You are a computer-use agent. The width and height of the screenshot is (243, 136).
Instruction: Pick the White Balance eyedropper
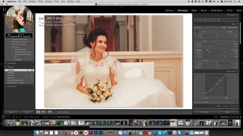pyautogui.click(x=196, y=32)
